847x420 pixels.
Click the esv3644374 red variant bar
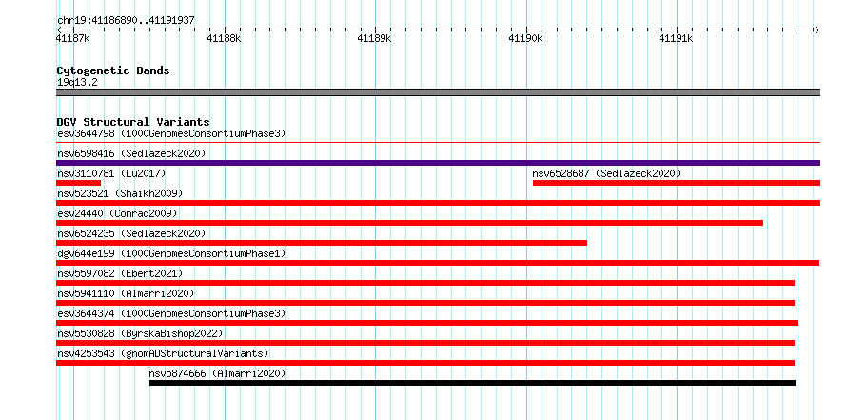[427, 323]
